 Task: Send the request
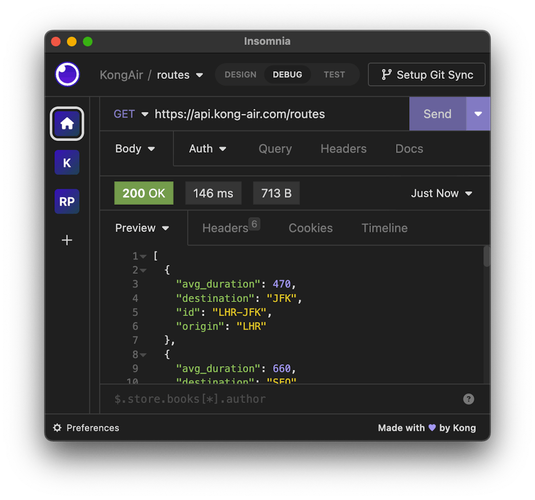pyautogui.click(x=437, y=114)
